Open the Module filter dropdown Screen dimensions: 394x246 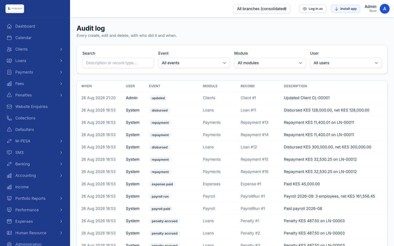(270, 63)
